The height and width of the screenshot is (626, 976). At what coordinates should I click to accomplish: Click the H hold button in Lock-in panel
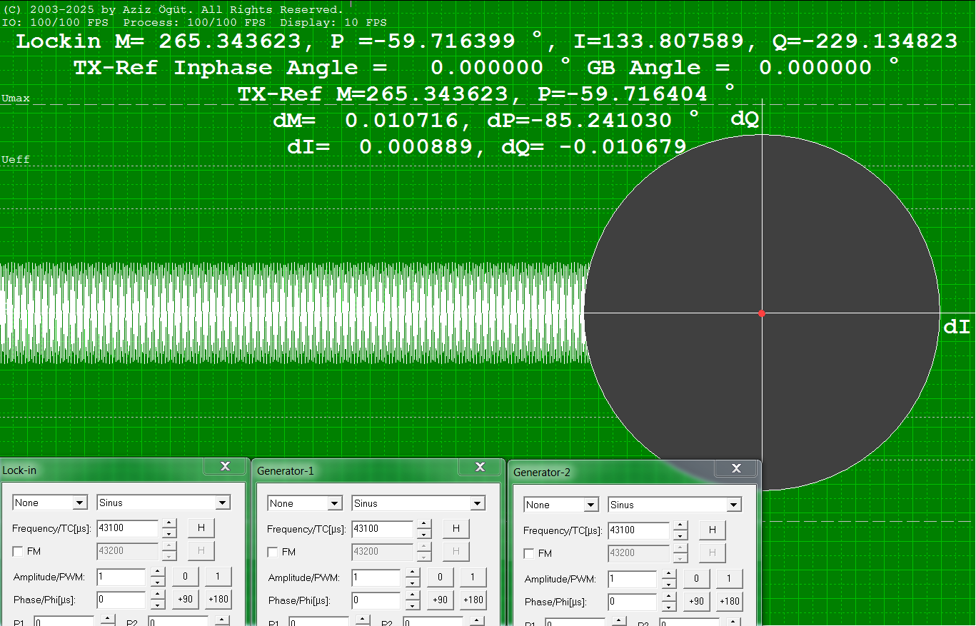pos(201,527)
